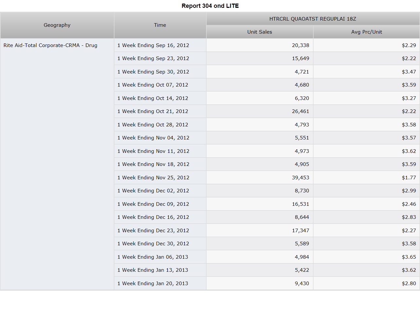The width and height of the screenshot is (420, 309).
Task: Click the Geography column header
Action: [57, 25]
